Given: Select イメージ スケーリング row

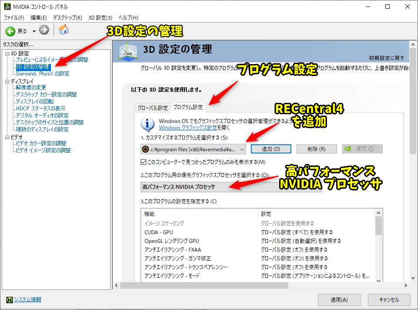Looking at the screenshot, I should [x=258, y=224].
